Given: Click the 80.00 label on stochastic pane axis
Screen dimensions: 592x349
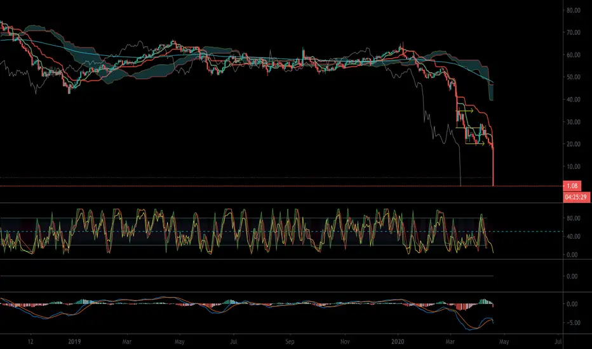Looking at the screenshot, I should [x=574, y=218].
